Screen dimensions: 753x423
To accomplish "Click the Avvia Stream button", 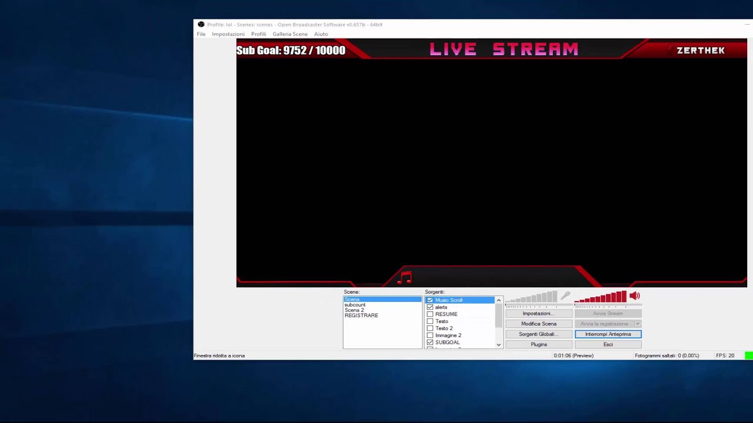I will coord(608,314).
